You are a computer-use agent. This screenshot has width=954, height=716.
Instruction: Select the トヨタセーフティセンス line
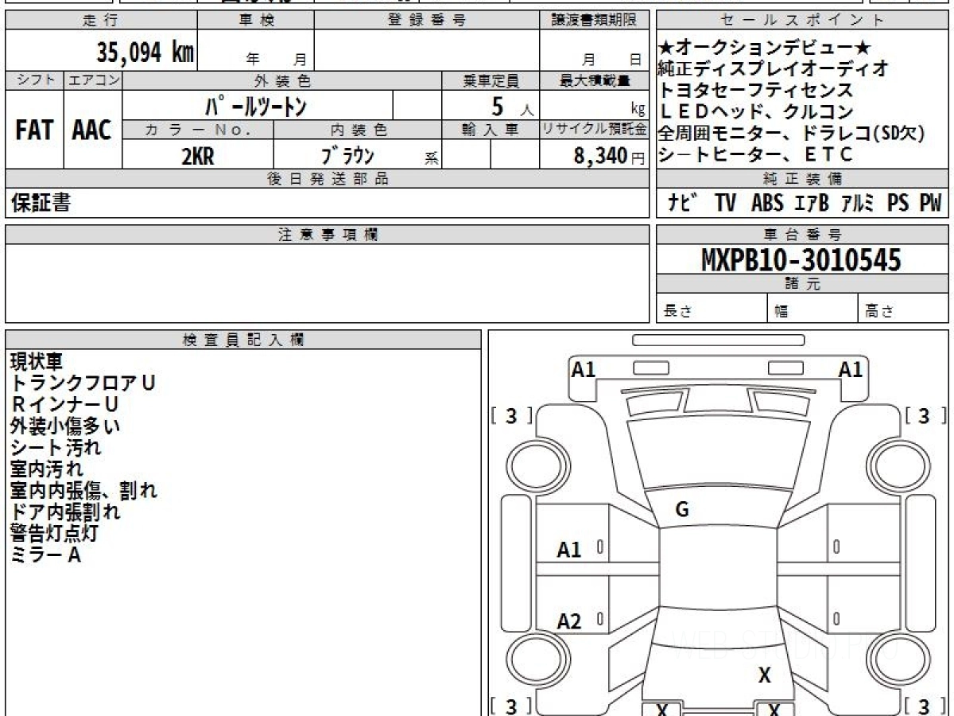pyautogui.click(x=755, y=90)
